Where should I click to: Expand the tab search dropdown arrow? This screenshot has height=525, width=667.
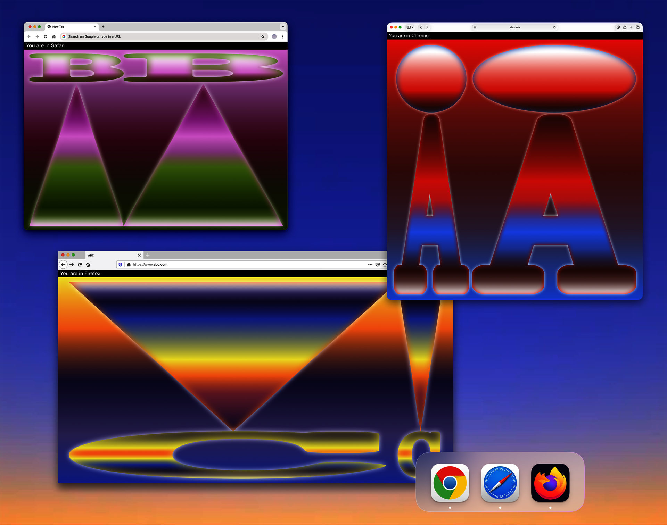[x=283, y=27]
